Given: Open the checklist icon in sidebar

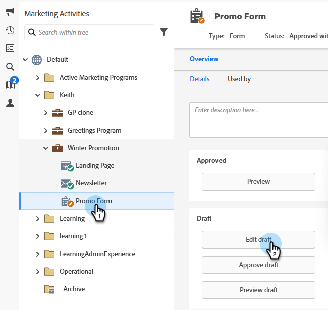Looking at the screenshot, I should [10, 48].
